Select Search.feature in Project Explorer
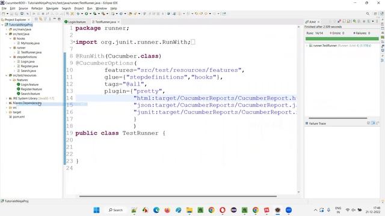This screenshot has height=216, width=385. pyautogui.click(x=30, y=94)
